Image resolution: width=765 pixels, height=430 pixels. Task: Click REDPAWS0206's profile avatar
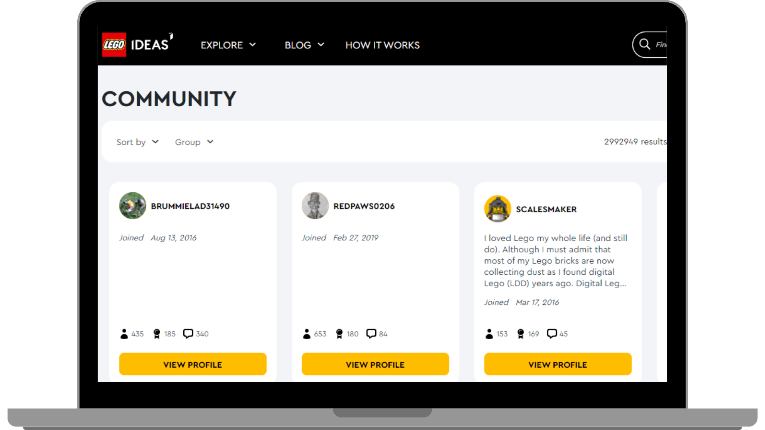315,206
